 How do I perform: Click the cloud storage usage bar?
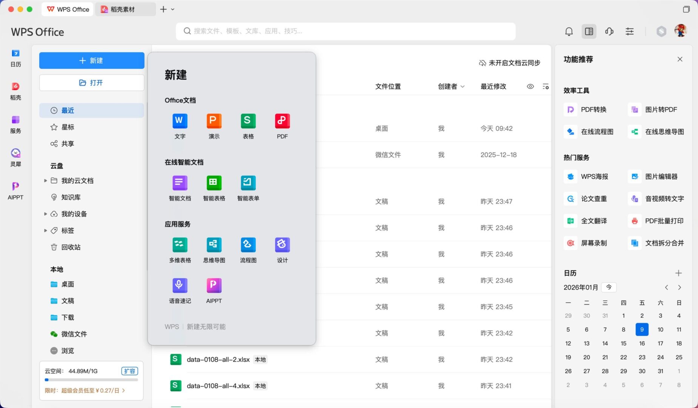[x=91, y=380]
